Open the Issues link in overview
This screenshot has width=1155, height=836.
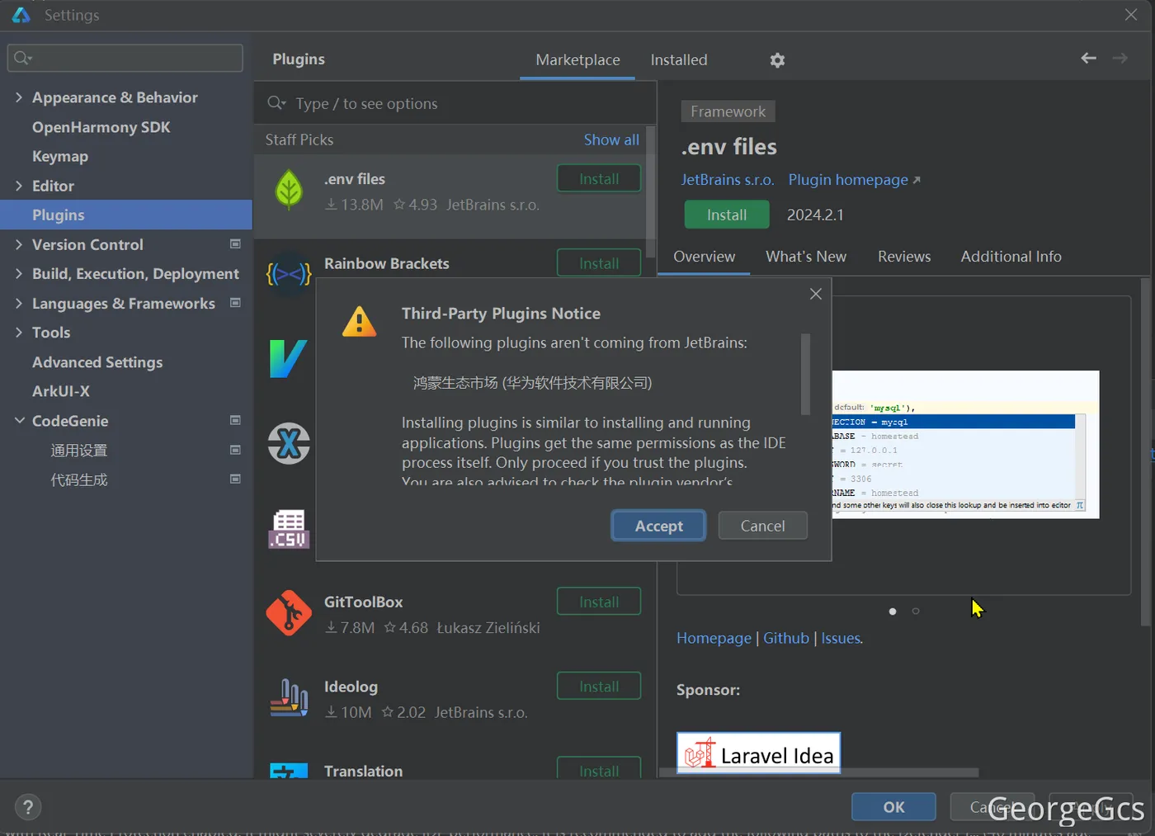pyautogui.click(x=841, y=638)
